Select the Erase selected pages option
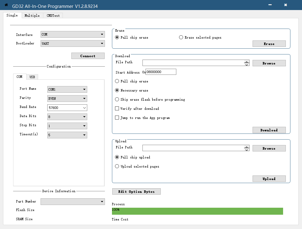Image resolution: width=302 pixels, height=229 pixels. 181,37
